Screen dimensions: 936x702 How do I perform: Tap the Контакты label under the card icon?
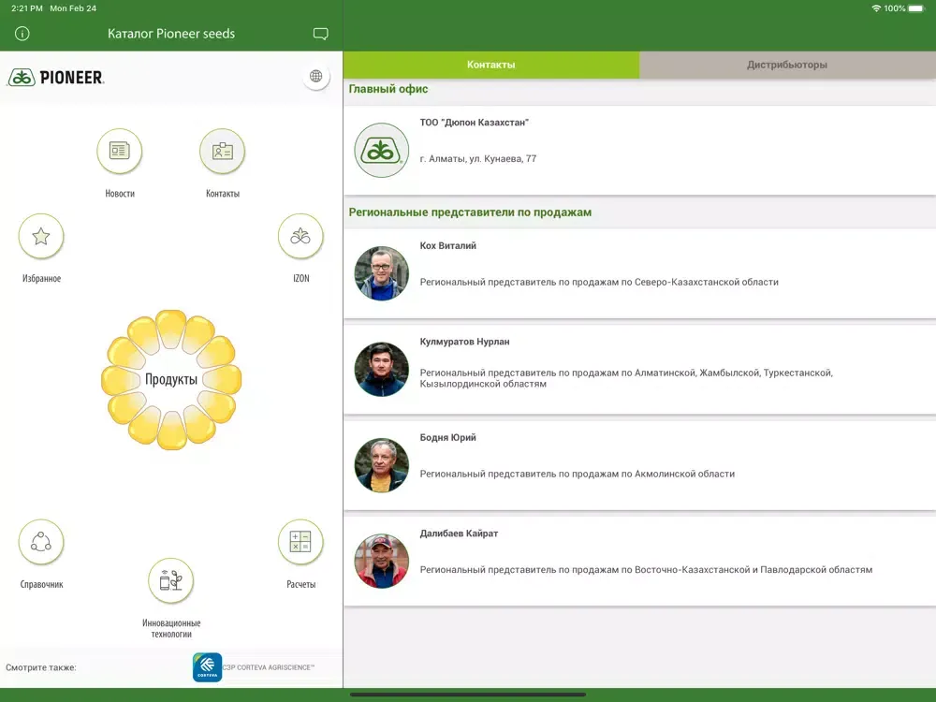(x=222, y=194)
